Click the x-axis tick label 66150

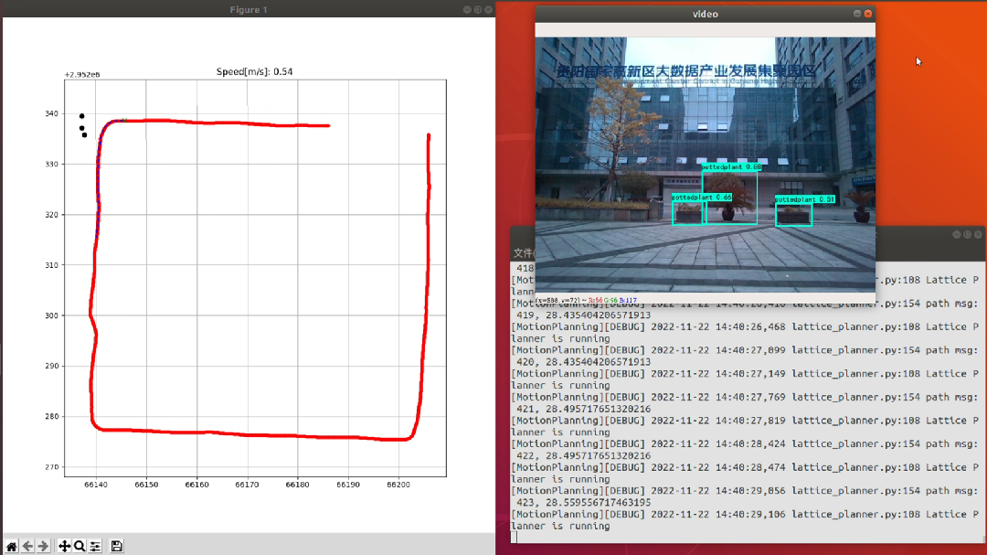tap(146, 486)
